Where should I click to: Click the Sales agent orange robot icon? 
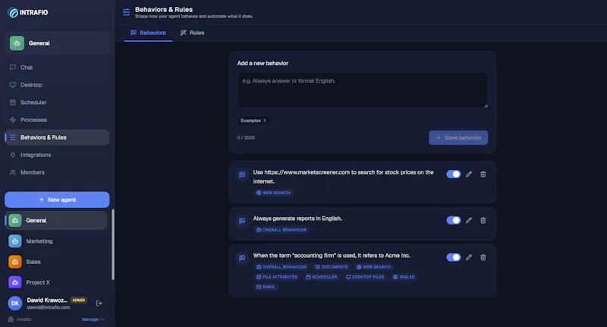pos(14,262)
